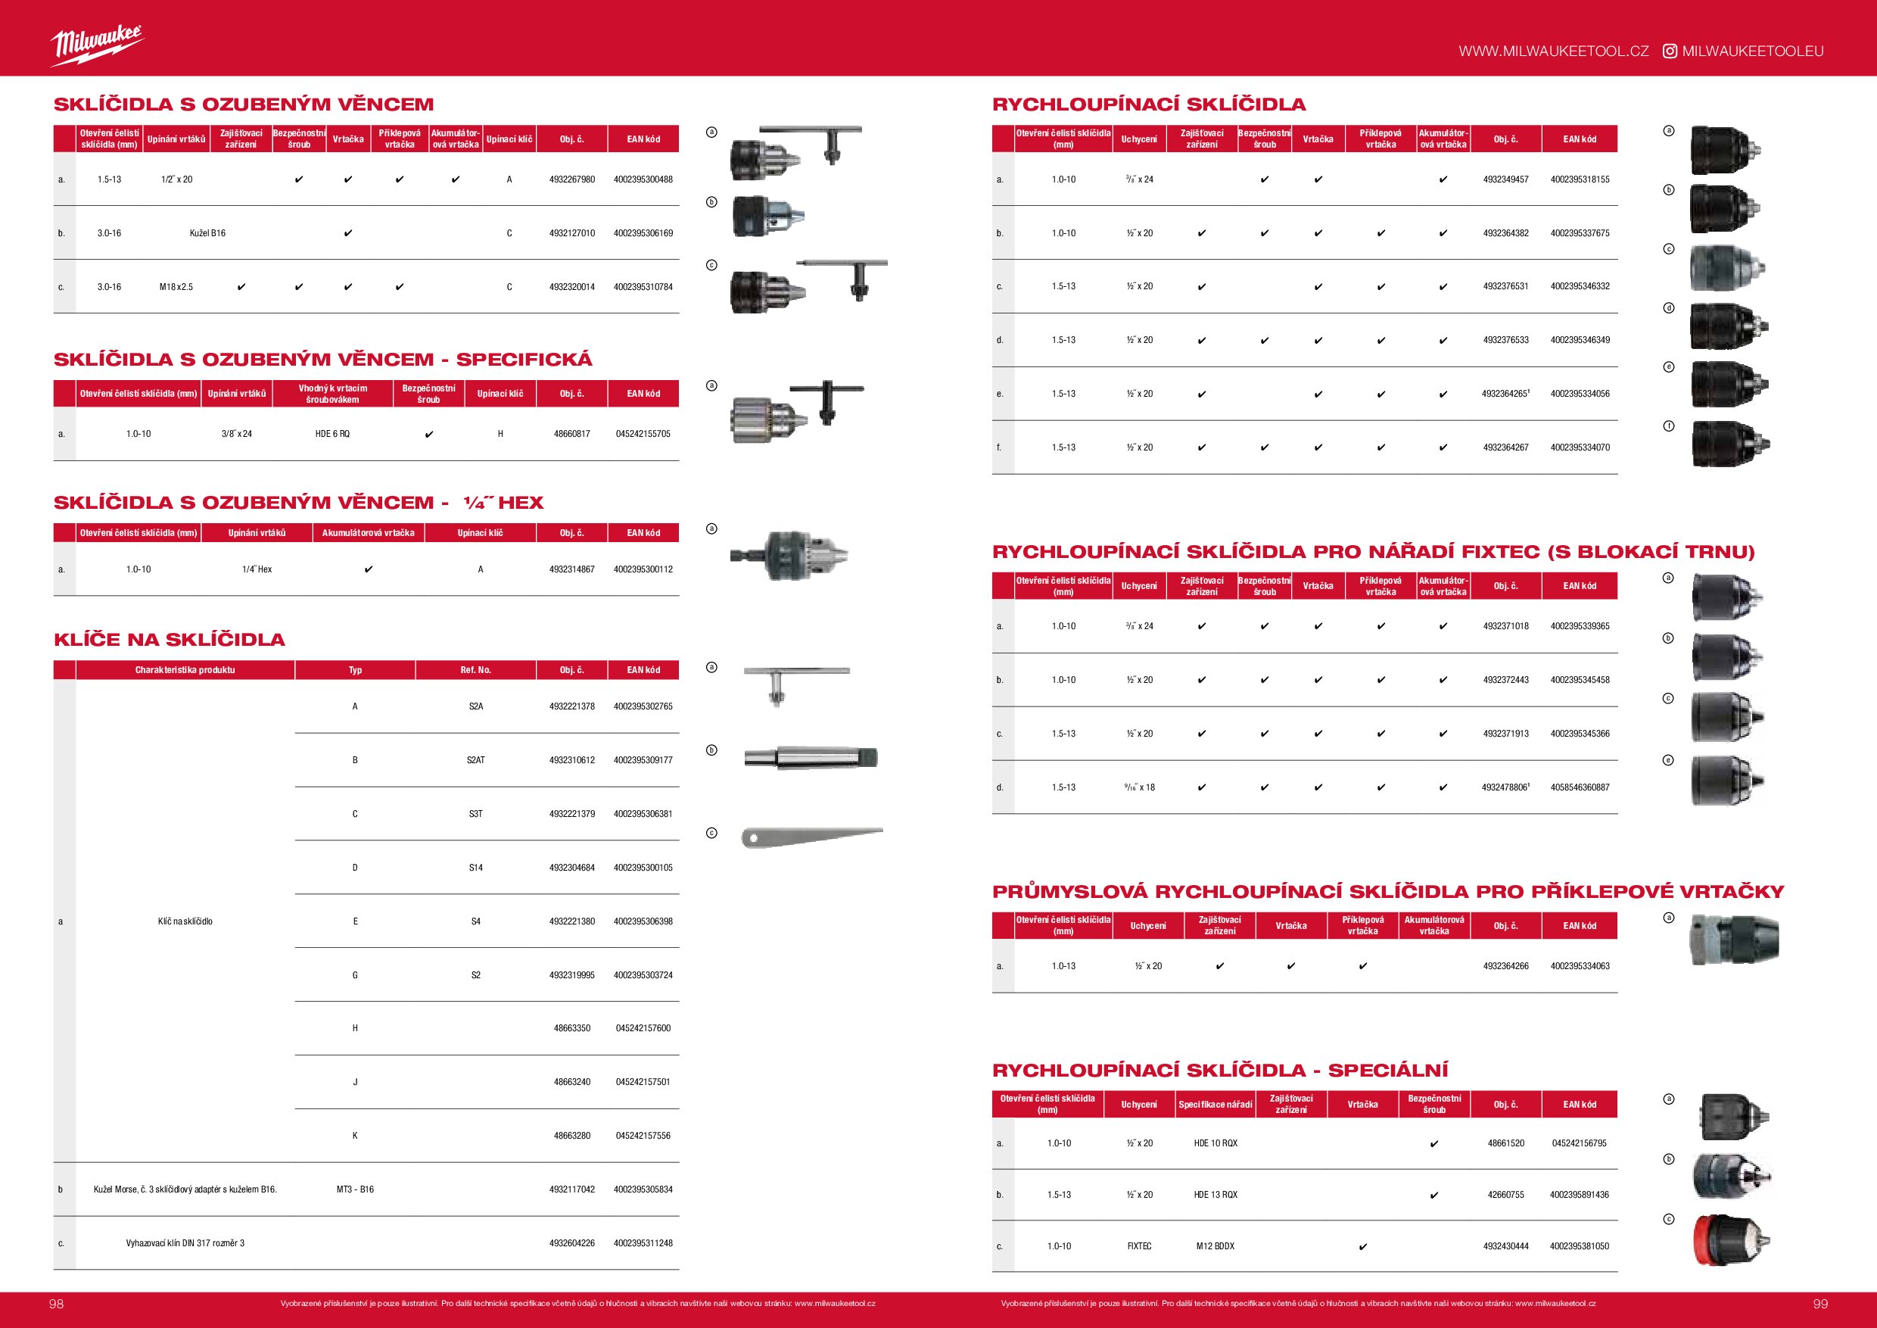Click order number 42660755

click(x=1506, y=1195)
